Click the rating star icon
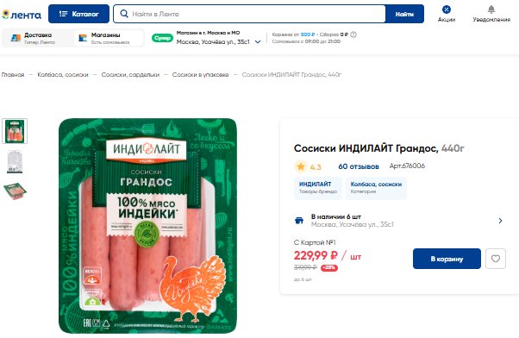Viewport: 519px width, 338px height. pos(301,166)
